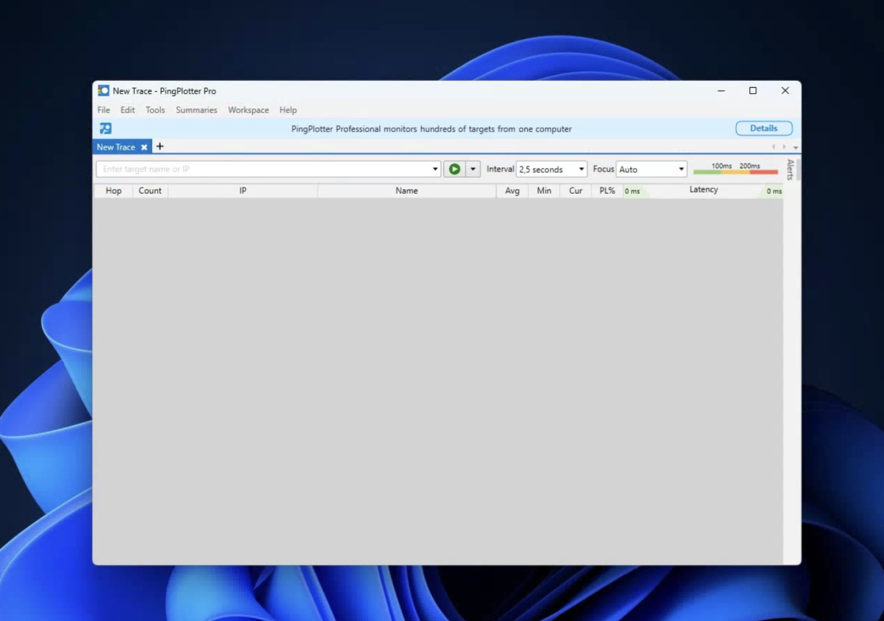Click the latency color scale bar
The height and width of the screenshot is (621, 884).
(736, 172)
